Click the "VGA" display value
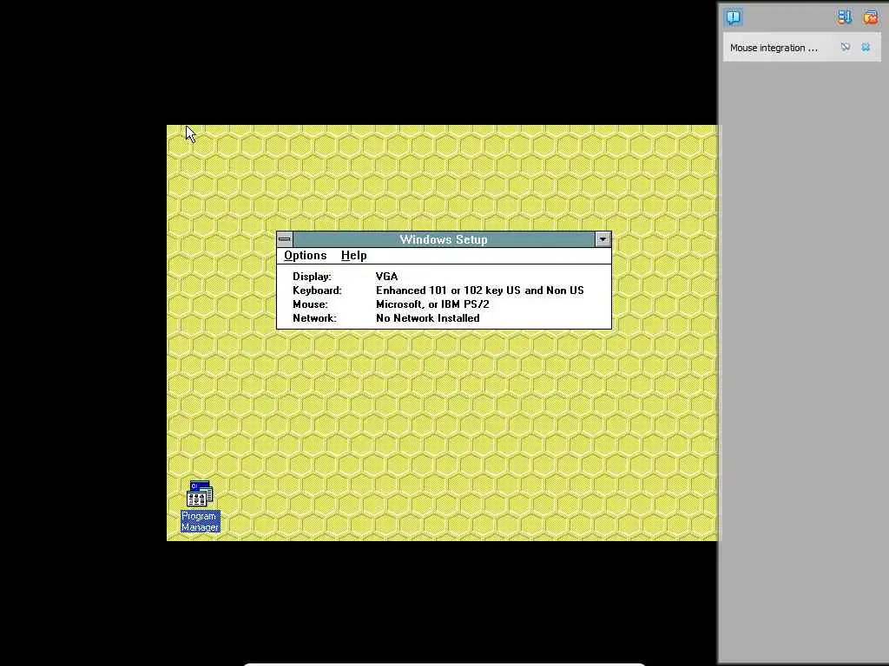The height and width of the screenshot is (666, 889). (x=386, y=277)
